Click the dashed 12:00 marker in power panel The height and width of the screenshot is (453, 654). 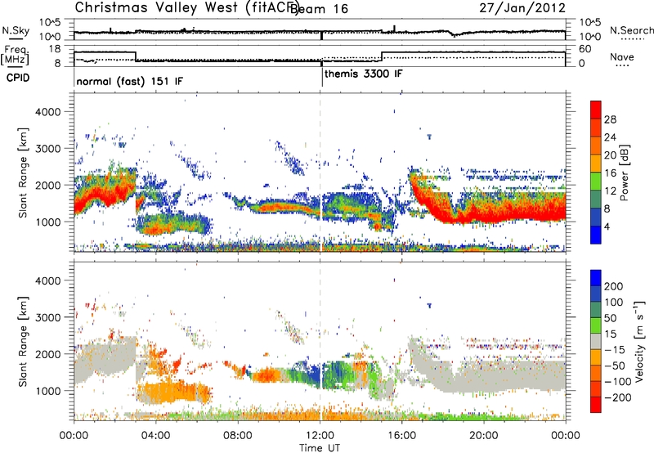[x=320, y=172]
